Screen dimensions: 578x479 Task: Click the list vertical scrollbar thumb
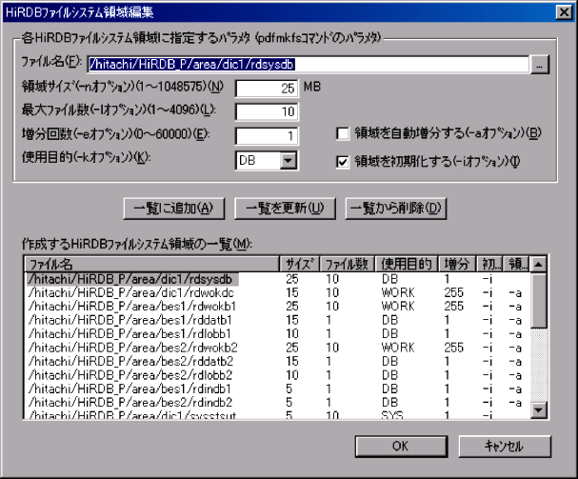539,300
